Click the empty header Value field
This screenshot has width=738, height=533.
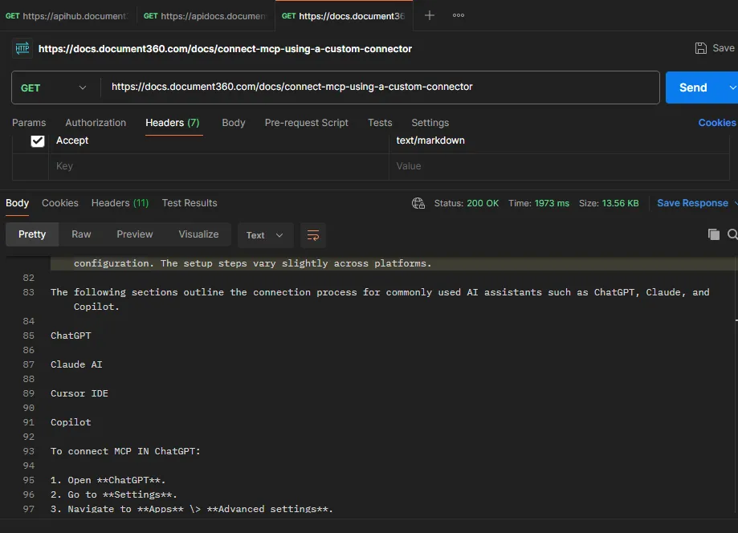(x=559, y=166)
